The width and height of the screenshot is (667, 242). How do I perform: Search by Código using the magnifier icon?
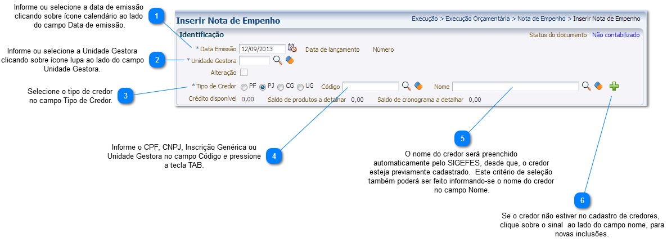coord(406,86)
